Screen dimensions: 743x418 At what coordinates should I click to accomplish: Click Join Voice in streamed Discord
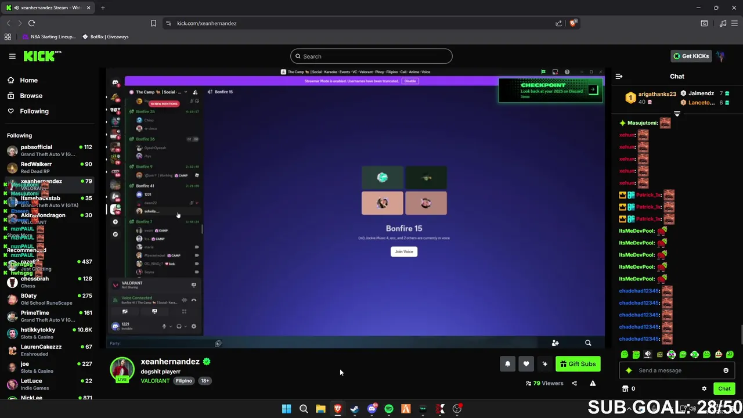coord(404,251)
